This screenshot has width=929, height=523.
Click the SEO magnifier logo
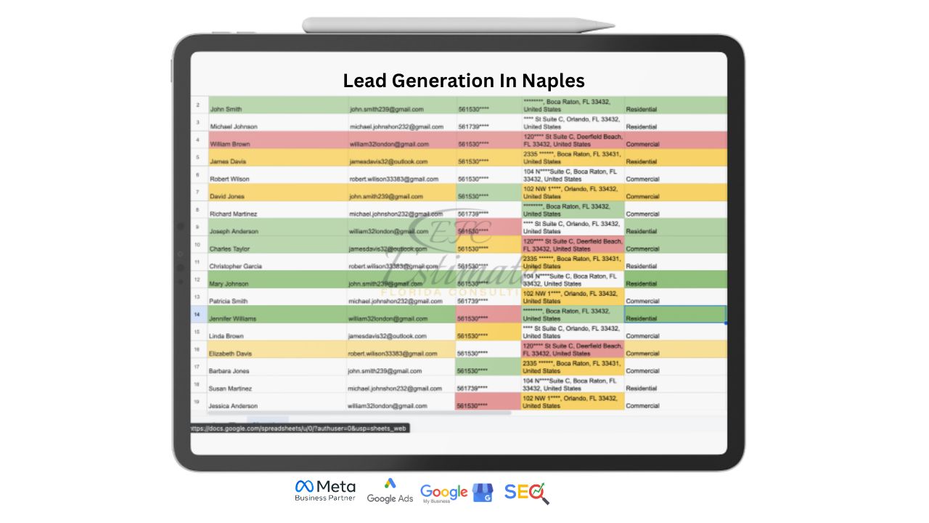click(527, 492)
